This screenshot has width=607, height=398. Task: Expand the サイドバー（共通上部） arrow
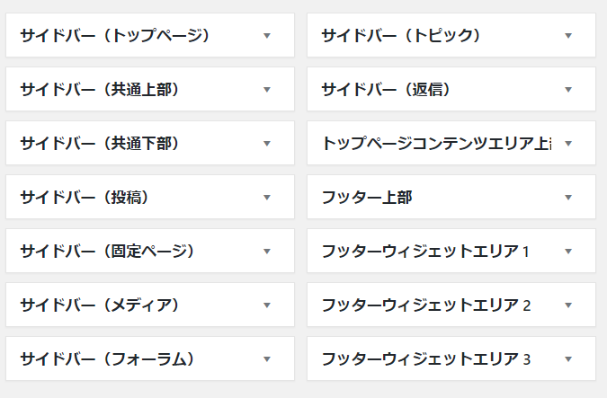(x=267, y=90)
